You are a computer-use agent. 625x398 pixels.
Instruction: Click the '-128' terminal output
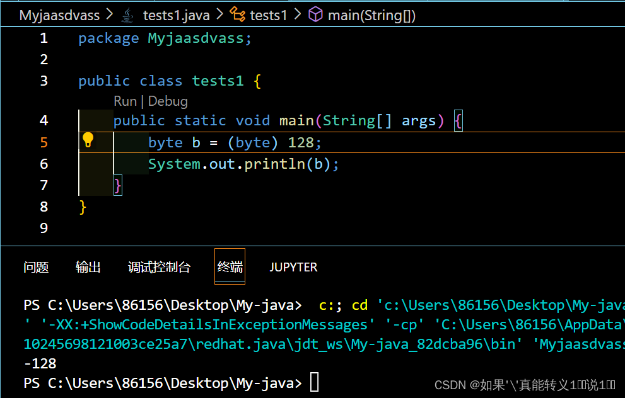40,363
